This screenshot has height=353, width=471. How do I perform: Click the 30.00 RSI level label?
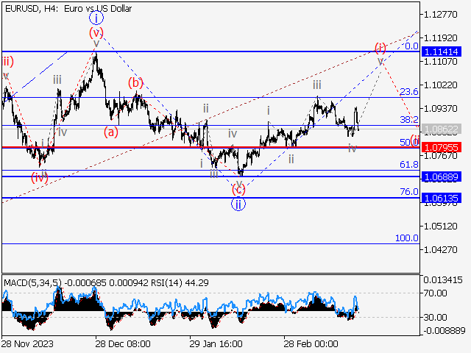click(435, 317)
